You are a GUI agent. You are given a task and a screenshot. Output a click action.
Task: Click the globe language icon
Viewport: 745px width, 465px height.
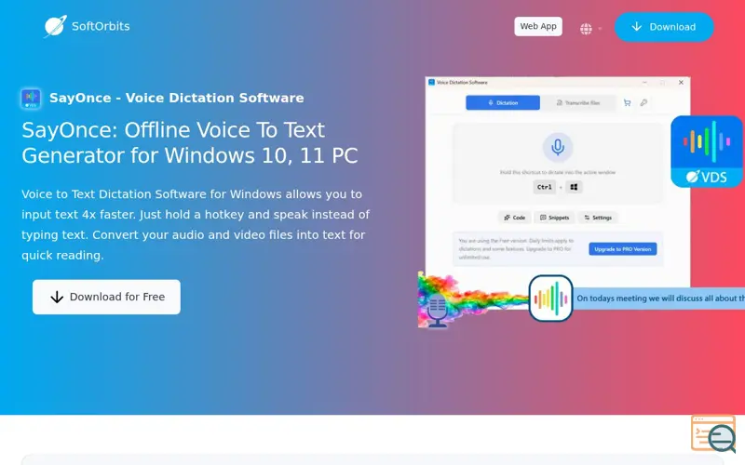586,29
